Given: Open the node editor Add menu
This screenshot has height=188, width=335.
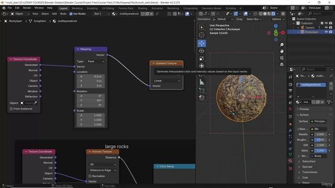Looking at the screenshot, I should (x=54, y=14).
